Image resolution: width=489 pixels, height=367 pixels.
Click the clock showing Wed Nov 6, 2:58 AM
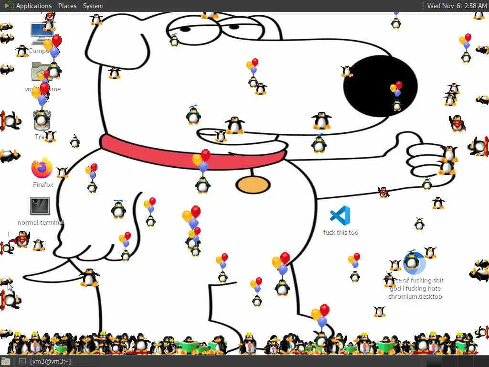pyautogui.click(x=457, y=6)
